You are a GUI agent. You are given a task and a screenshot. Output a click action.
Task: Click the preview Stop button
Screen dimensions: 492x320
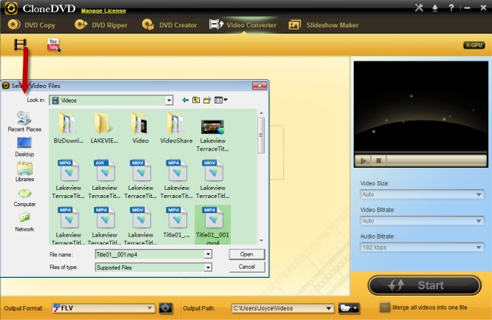tap(379, 161)
